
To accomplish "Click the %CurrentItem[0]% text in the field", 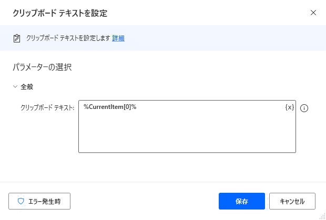I will coord(110,107).
